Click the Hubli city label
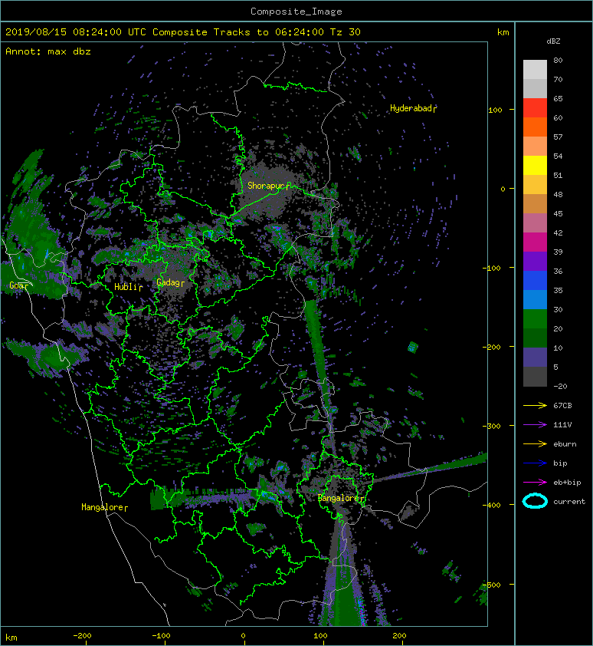593x646 pixels. pyautogui.click(x=128, y=287)
